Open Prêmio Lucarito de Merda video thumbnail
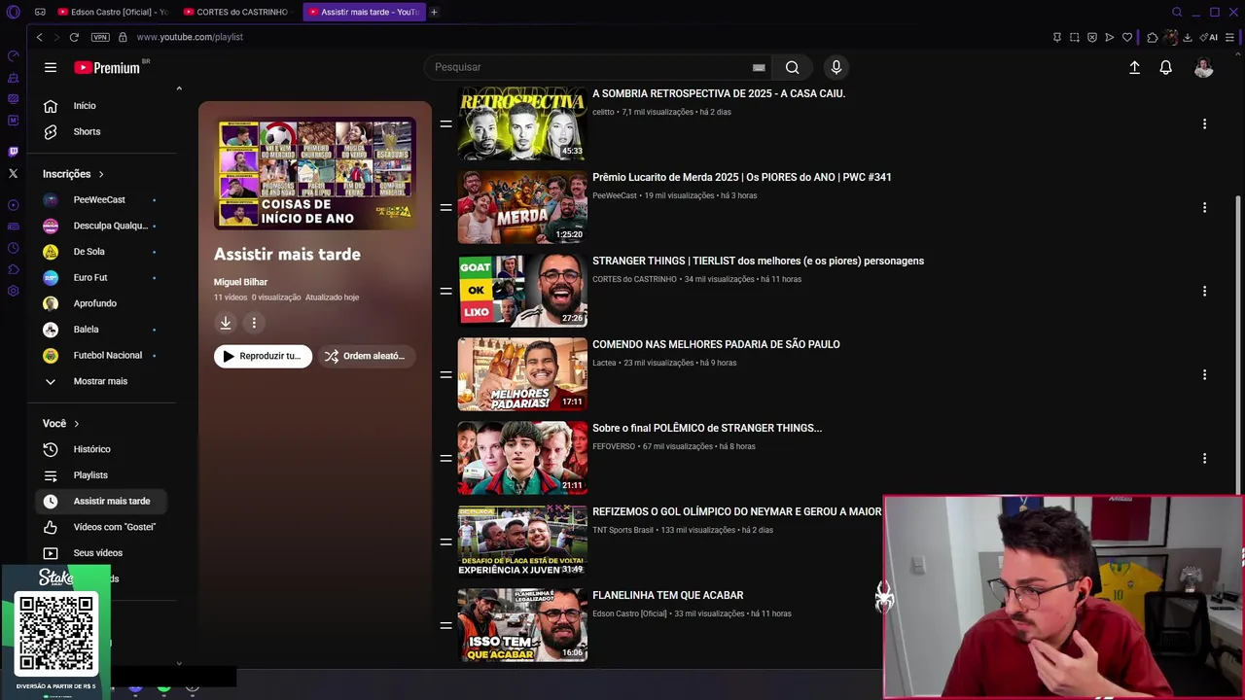This screenshot has width=1245, height=700. 522,207
